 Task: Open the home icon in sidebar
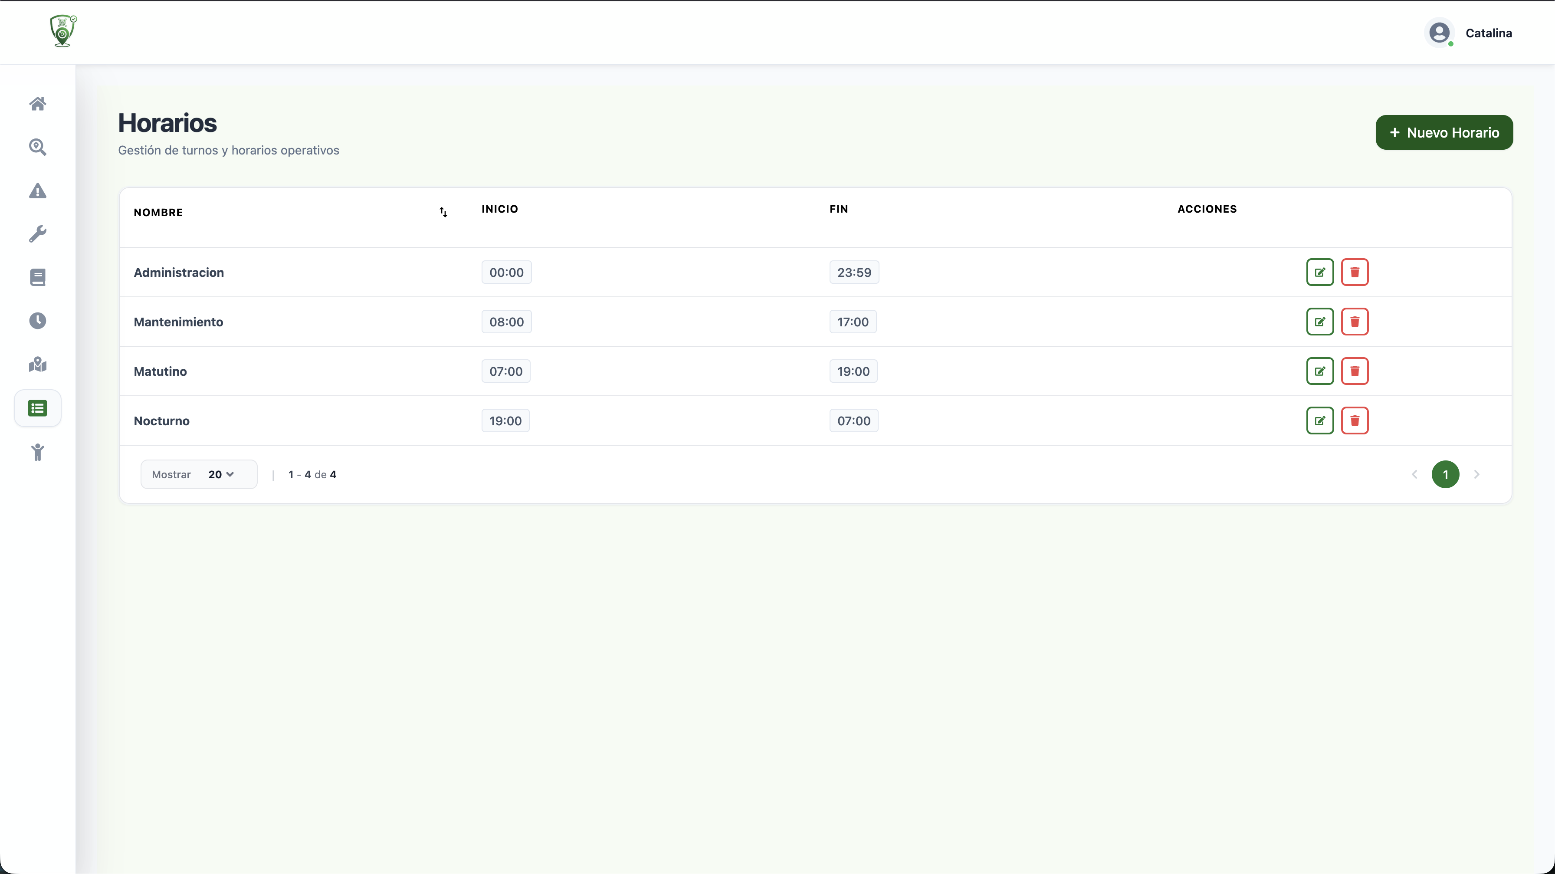pyautogui.click(x=37, y=104)
